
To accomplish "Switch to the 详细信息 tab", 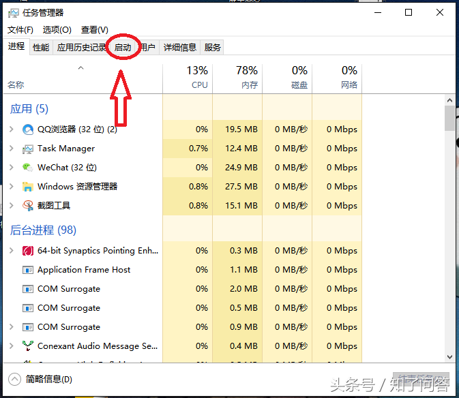I will coord(180,48).
